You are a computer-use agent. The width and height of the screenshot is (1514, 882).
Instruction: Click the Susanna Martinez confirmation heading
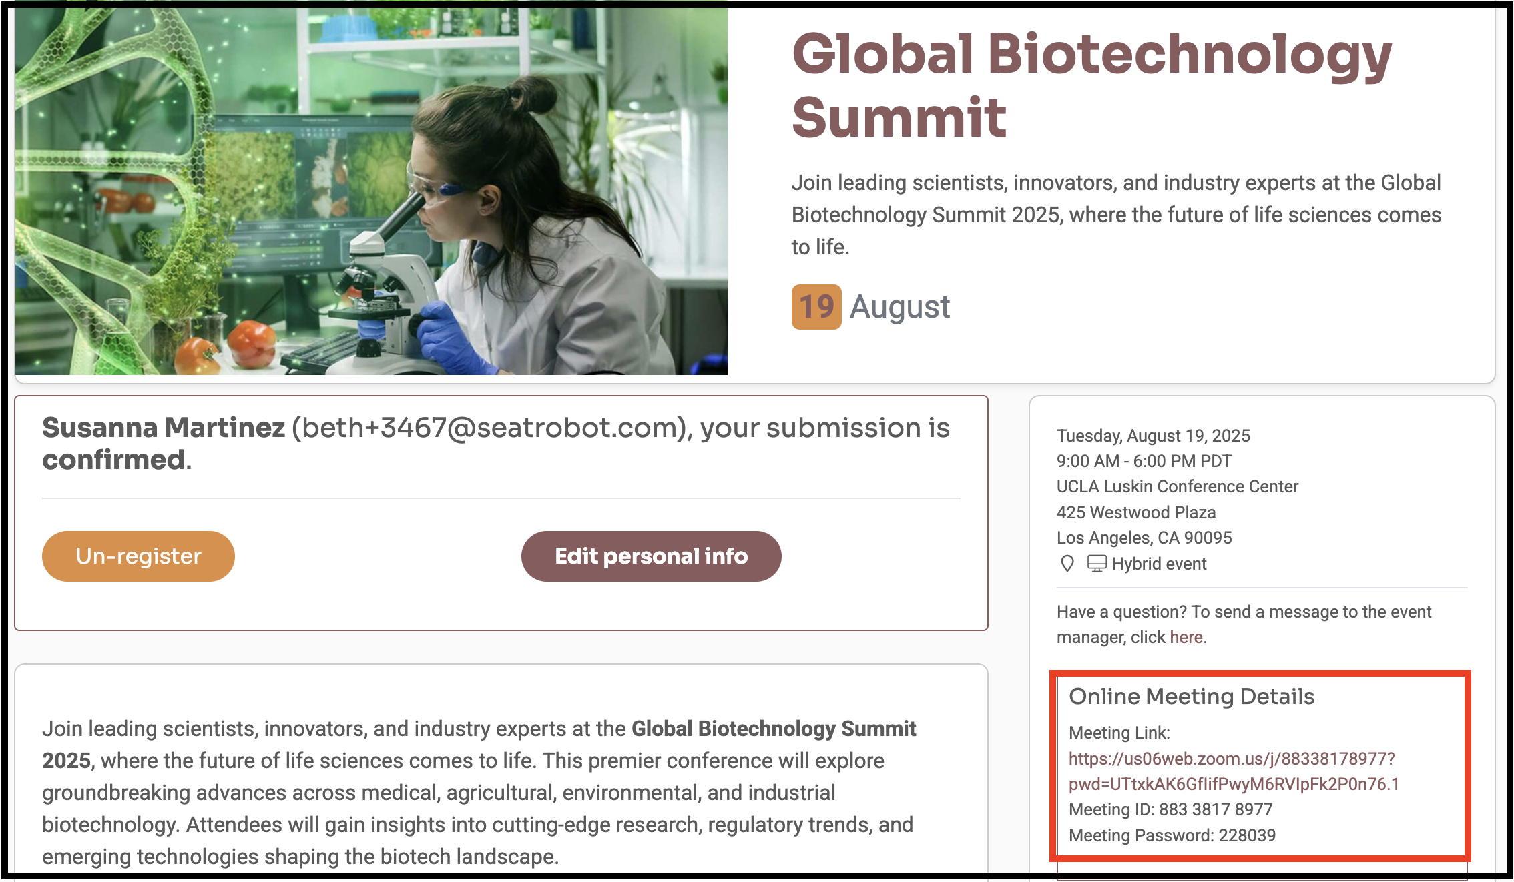click(x=495, y=444)
